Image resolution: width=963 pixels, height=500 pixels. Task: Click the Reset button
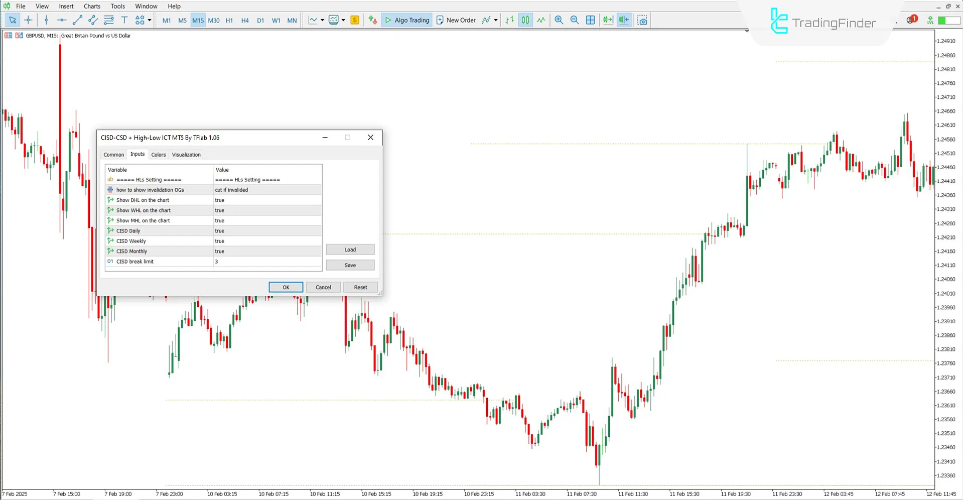pos(360,287)
